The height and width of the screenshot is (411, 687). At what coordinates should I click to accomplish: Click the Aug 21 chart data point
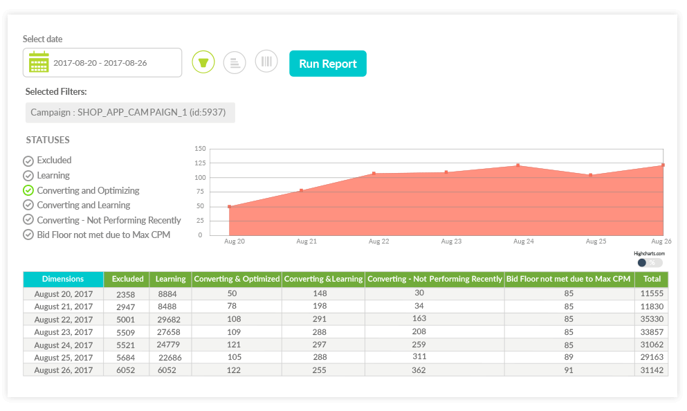click(302, 190)
